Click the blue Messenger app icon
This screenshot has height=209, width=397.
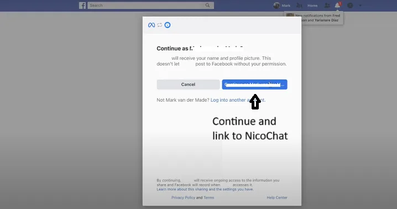click(168, 25)
